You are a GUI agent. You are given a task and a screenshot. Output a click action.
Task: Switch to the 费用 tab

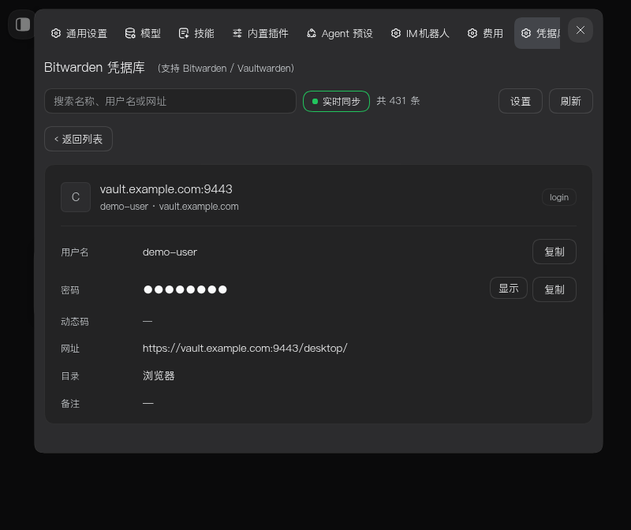[x=485, y=33]
